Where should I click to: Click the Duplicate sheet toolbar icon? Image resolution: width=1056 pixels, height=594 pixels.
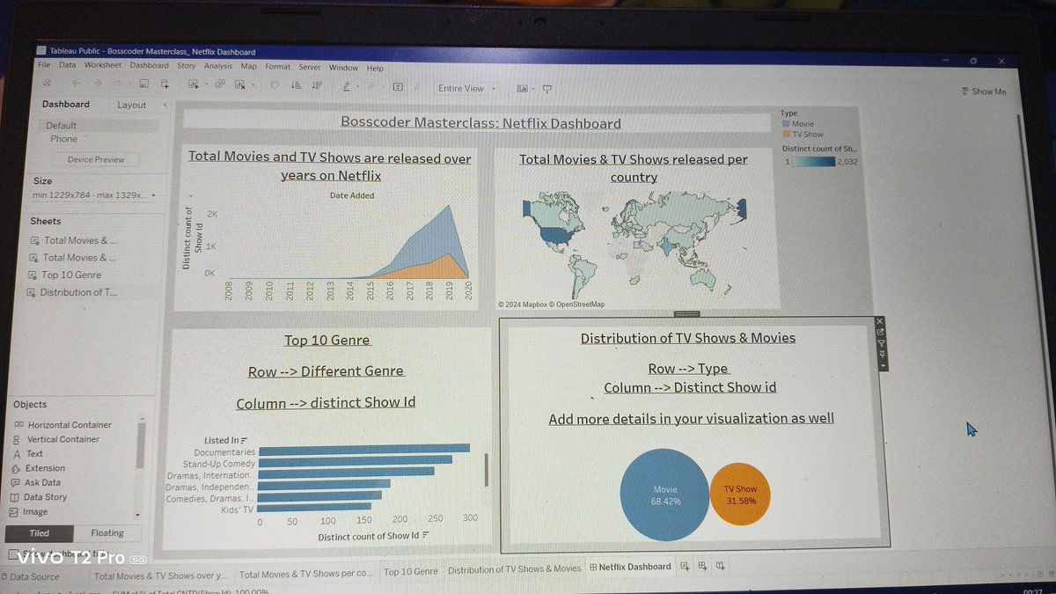coord(220,85)
